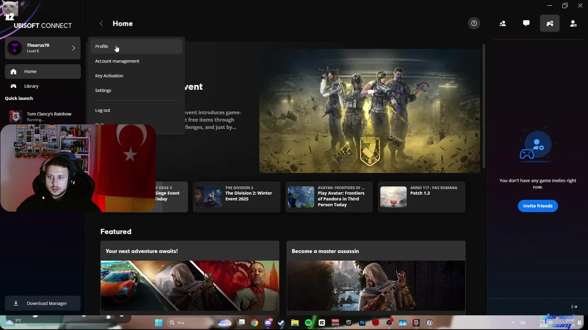The height and width of the screenshot is (330, 588).
Task: Open Epic Games Launcher from taskbar
Action: click(349, 323)
